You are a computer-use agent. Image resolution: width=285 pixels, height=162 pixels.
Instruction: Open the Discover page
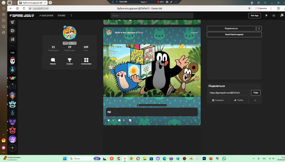[46, 16]
